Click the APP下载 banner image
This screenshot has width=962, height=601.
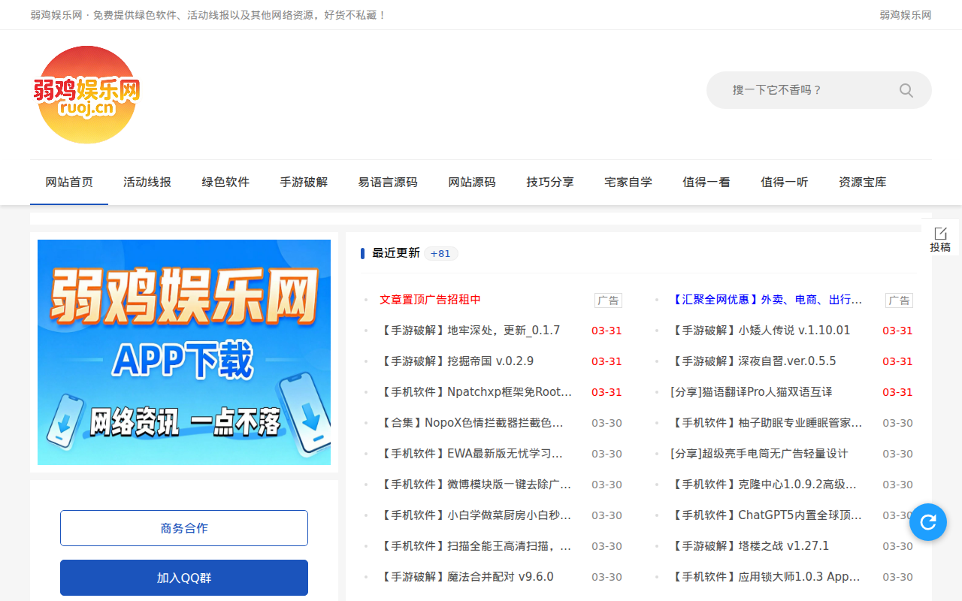(184, 352)
